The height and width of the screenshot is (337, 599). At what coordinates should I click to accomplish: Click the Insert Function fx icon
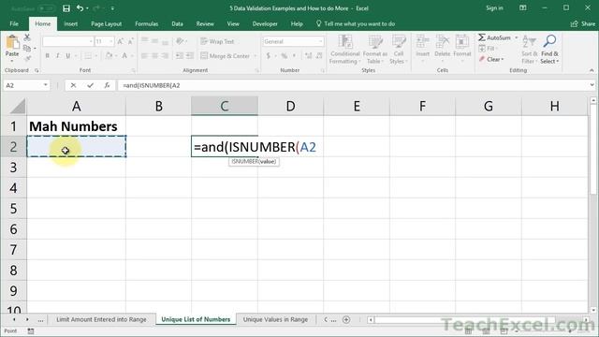click(107, 85)
